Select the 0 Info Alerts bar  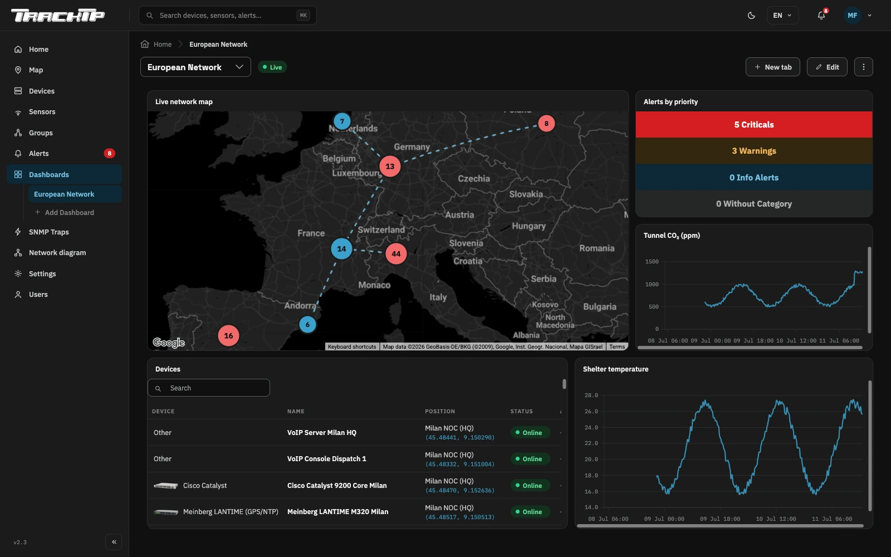tap(754, 177)
